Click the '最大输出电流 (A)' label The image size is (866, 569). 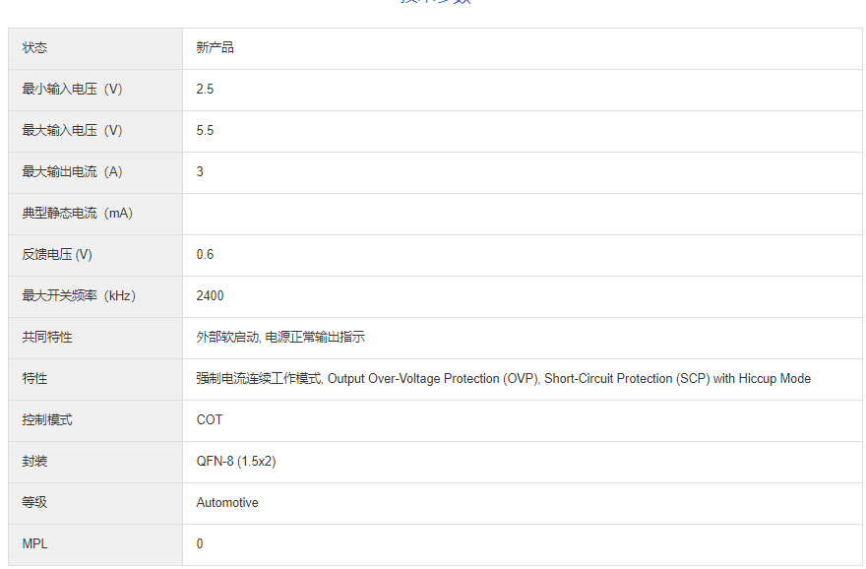click(x=73, y=172)
